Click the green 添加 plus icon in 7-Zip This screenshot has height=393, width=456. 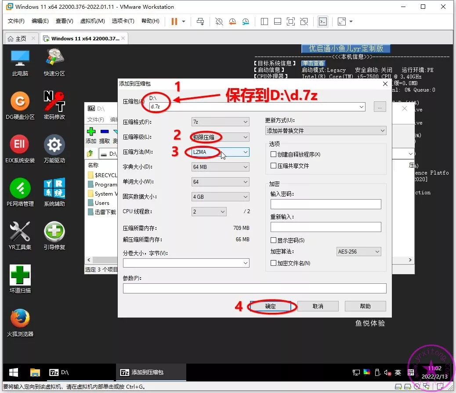click(x=91, y=132)
